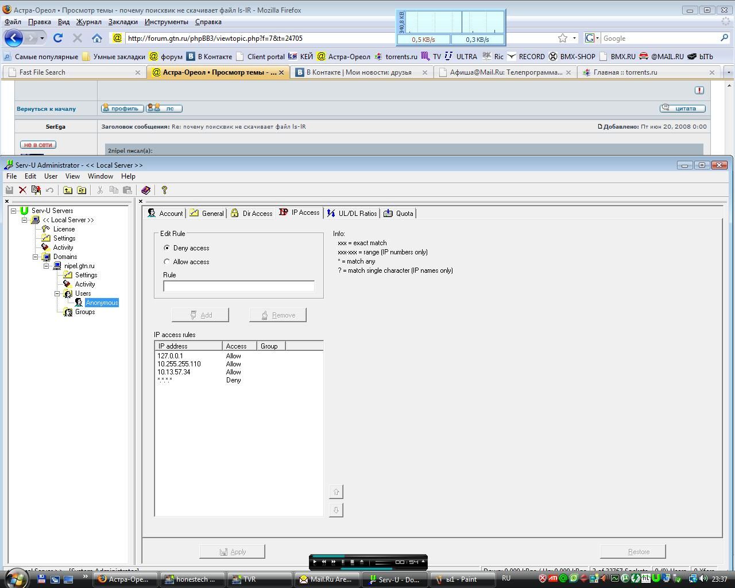
Task: Collapse the nipel.gtn.ru domain node
Action: point(47,266)
